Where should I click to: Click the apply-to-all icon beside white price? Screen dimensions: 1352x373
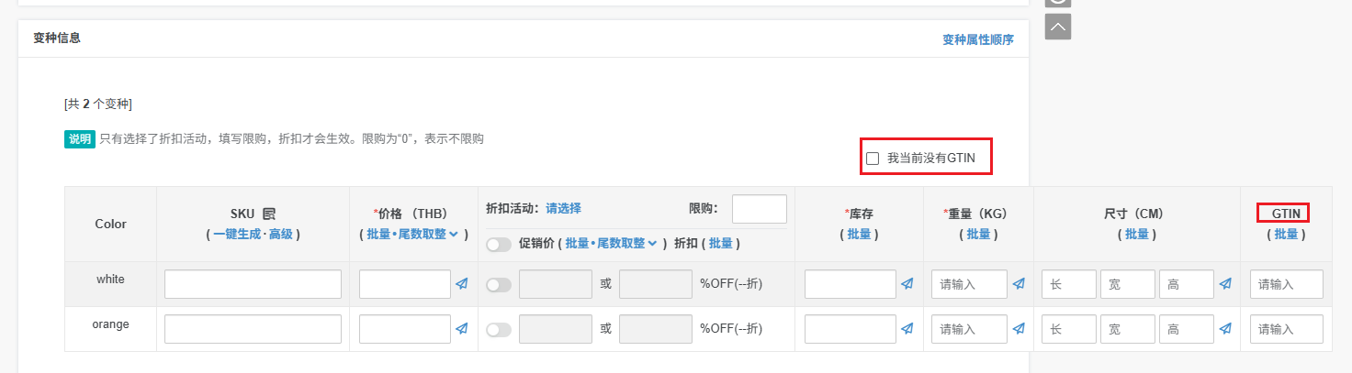462,284
